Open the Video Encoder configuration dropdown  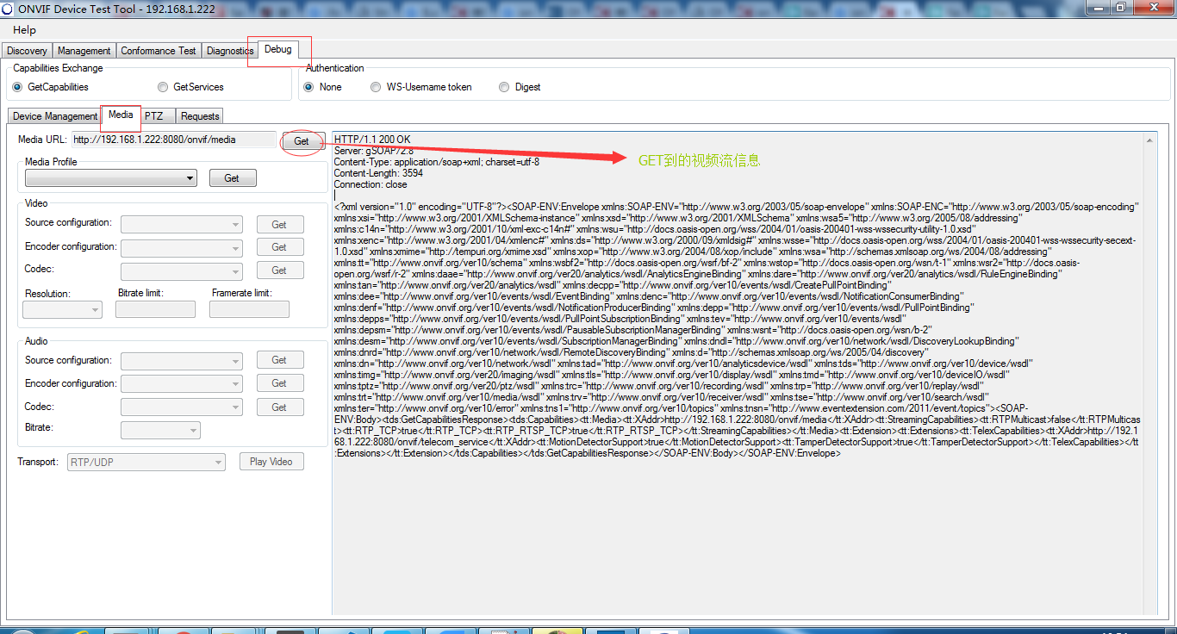[182, 248]
